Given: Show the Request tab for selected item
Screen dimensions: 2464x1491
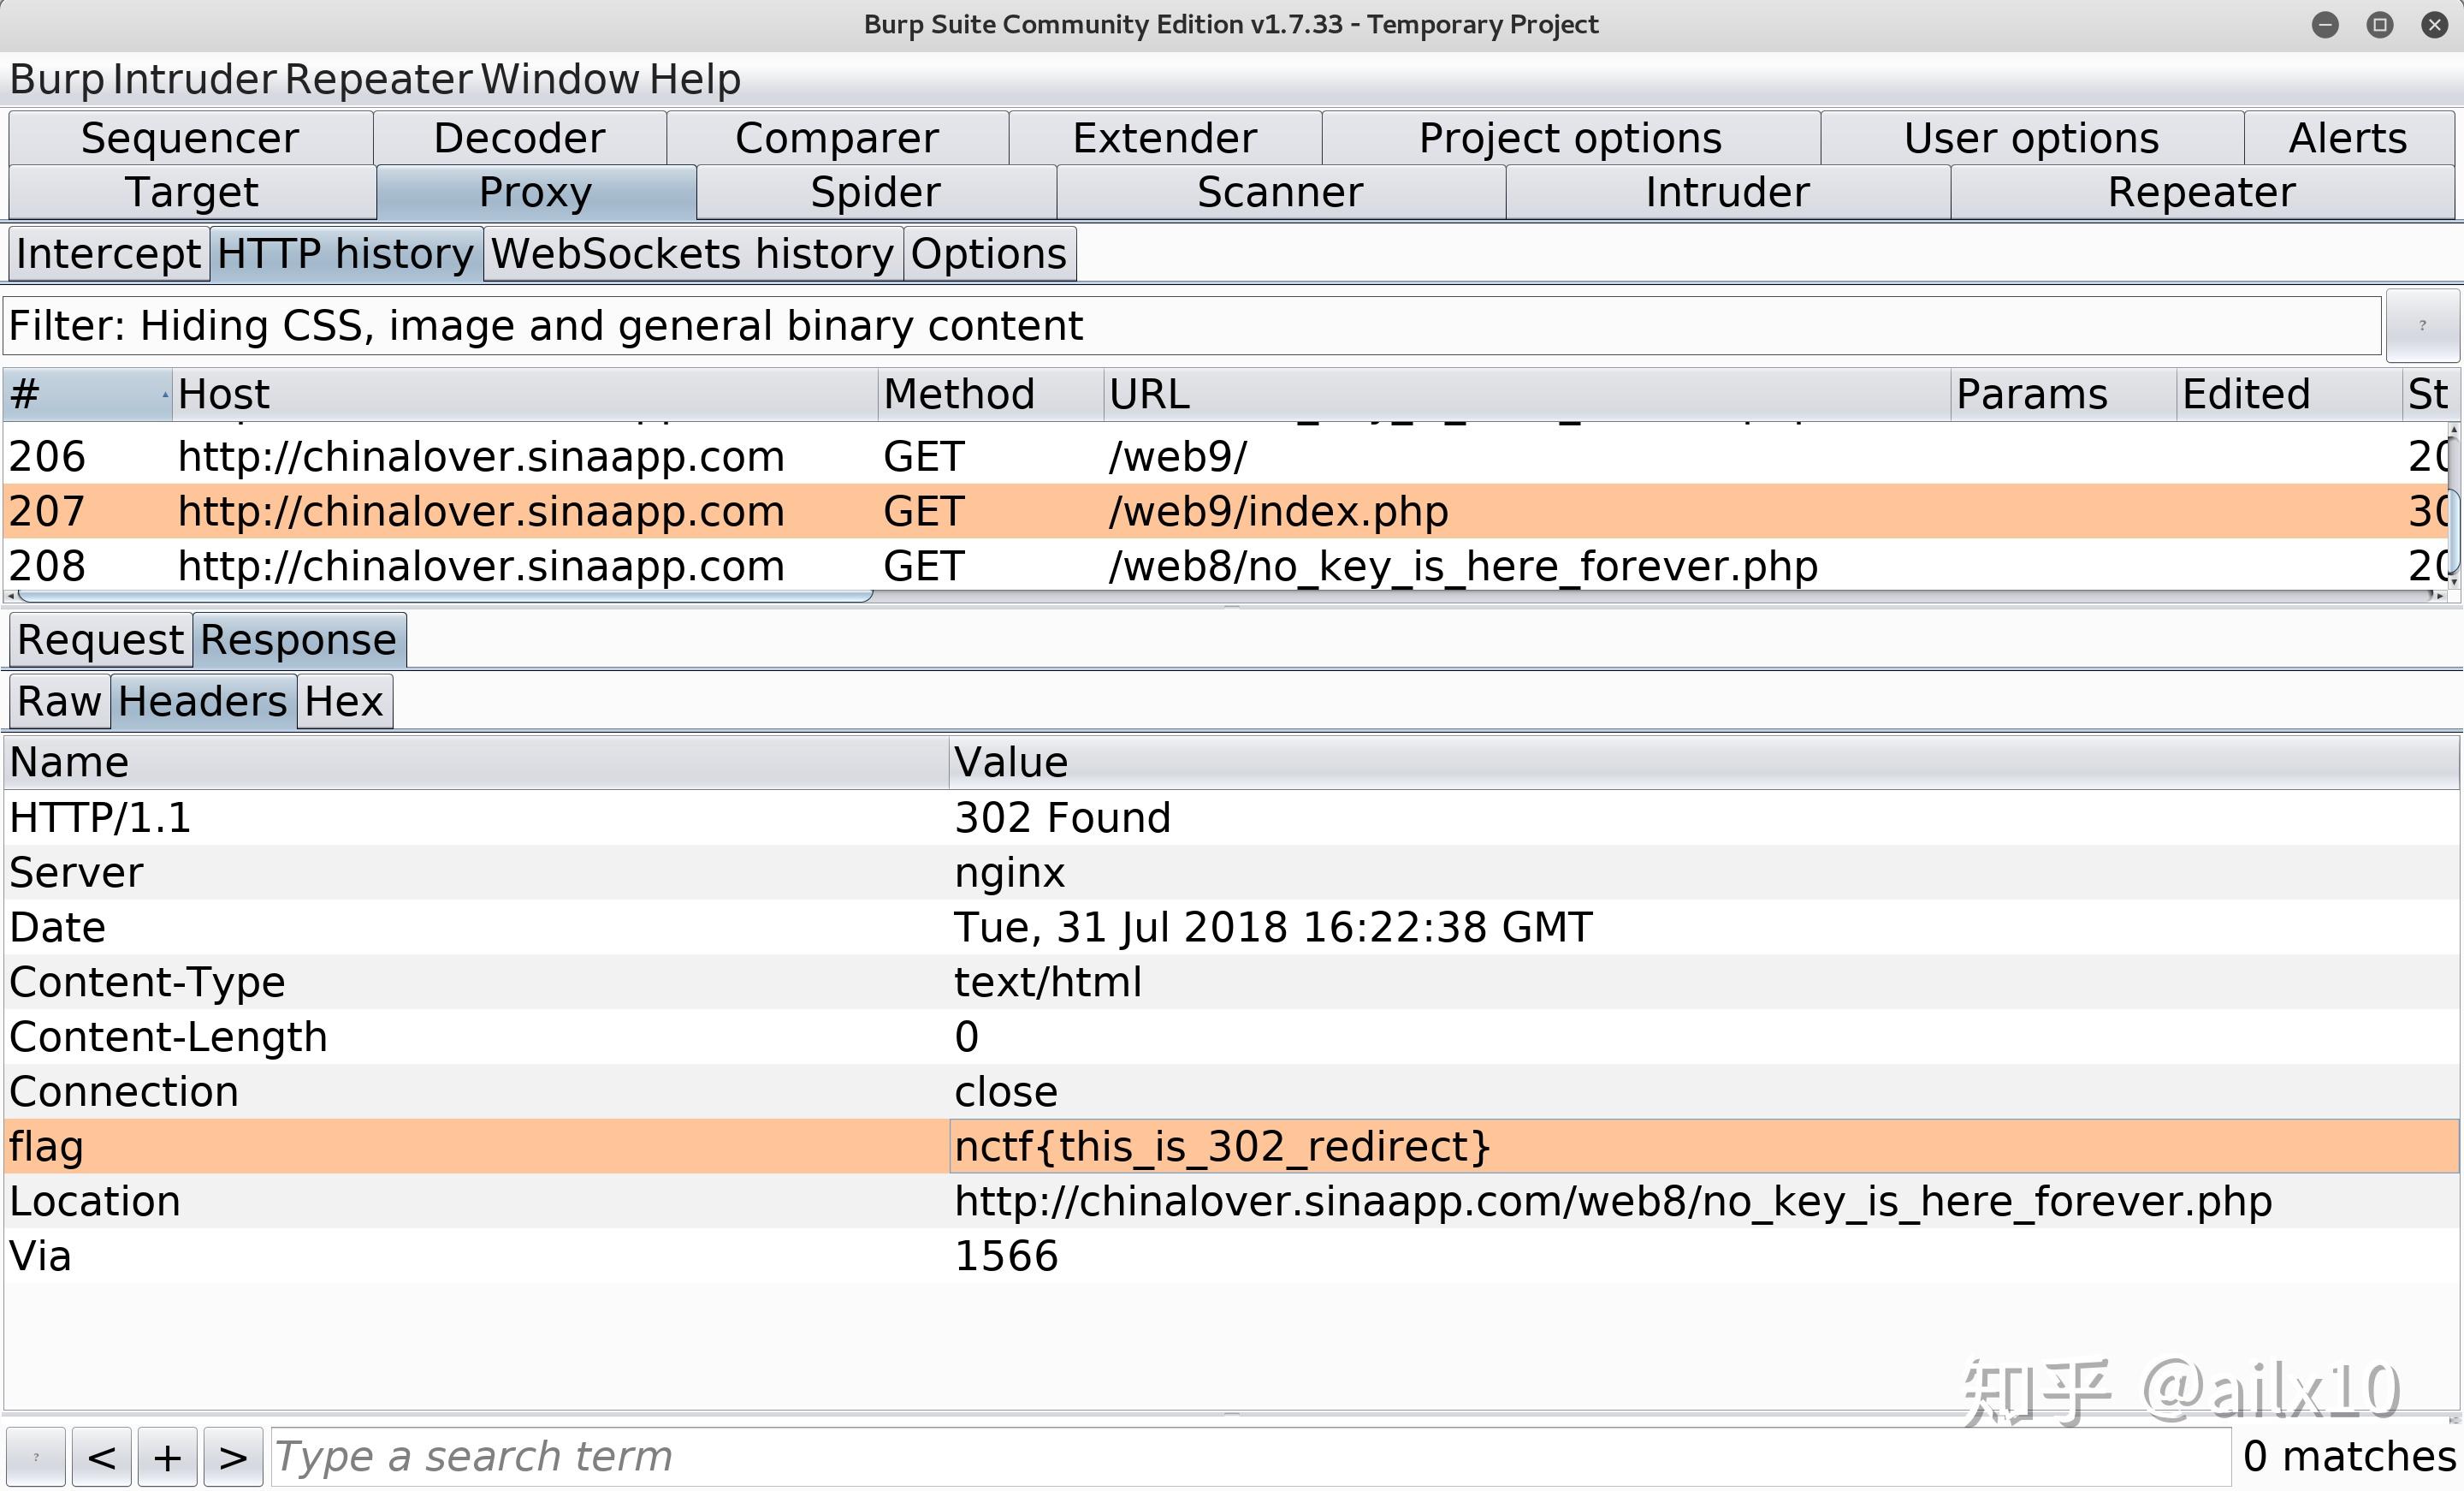Looking at the screenshot, I should click(x=100, y=640).
